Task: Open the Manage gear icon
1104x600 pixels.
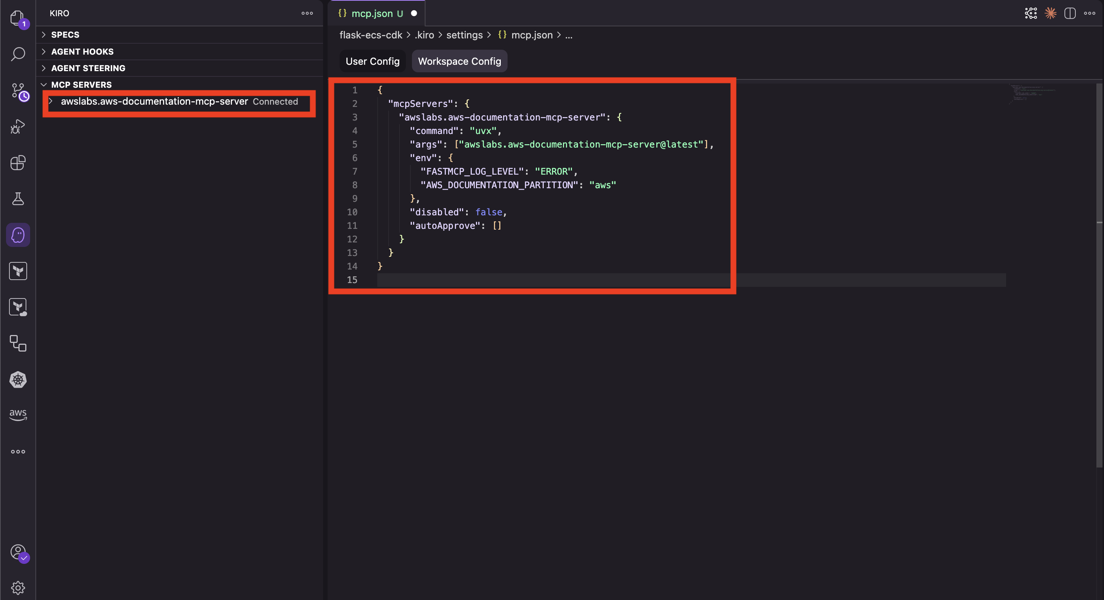Action: 18,588
